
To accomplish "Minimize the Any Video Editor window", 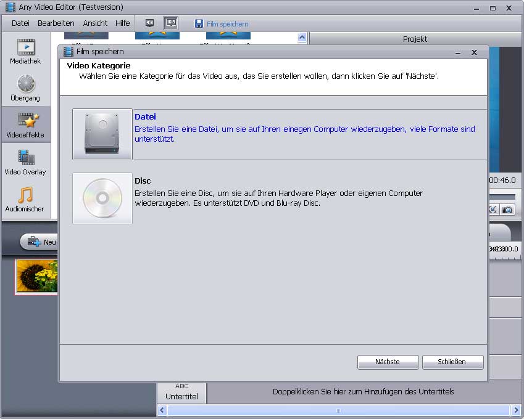I will [476, 8].
